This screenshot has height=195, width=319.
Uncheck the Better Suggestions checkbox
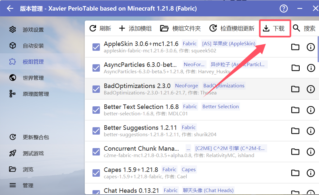point(96,131)
